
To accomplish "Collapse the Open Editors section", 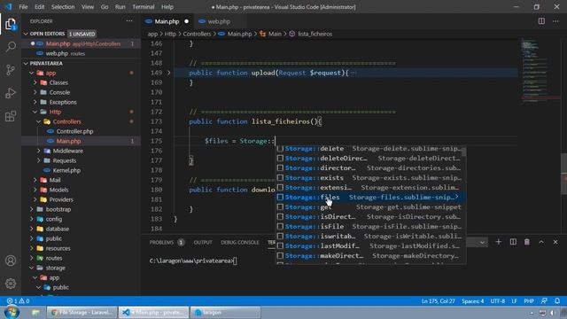I will pos(26,34).
